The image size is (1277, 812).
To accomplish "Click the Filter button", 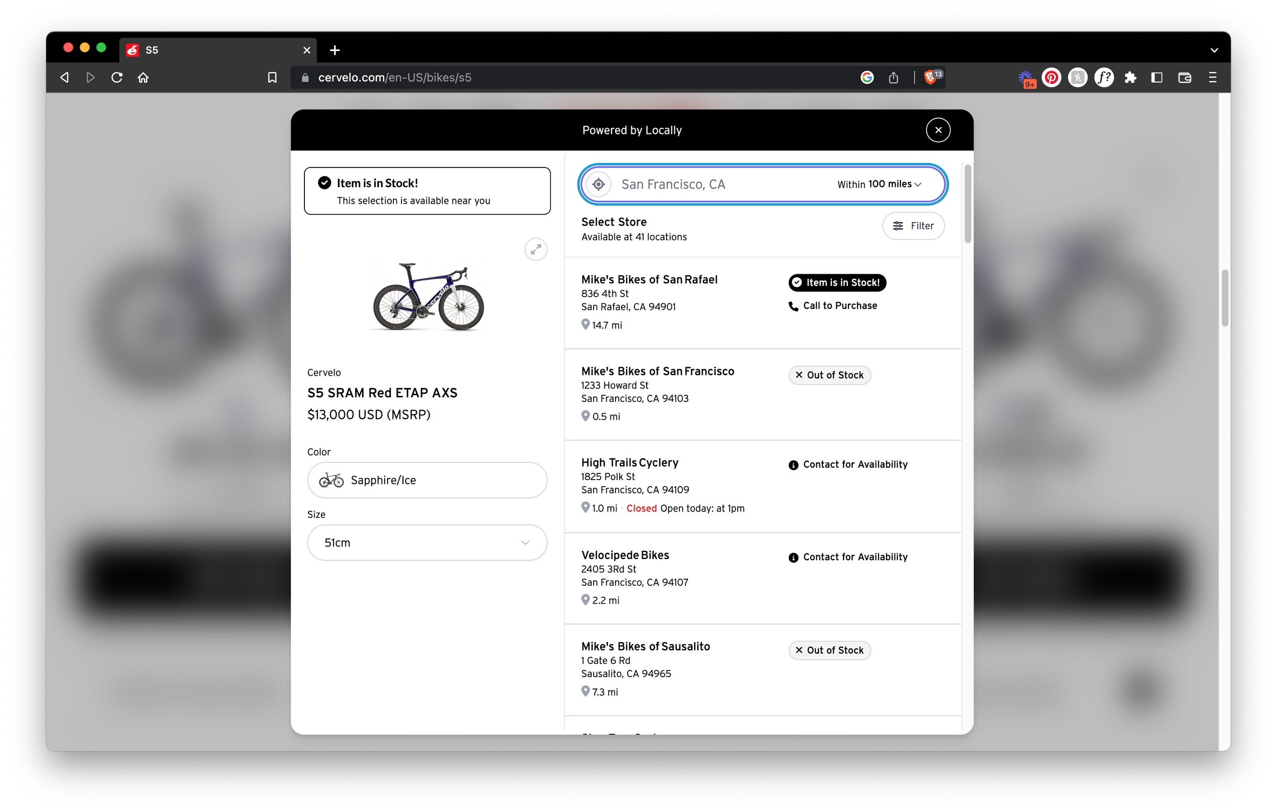I will [913, 226].
